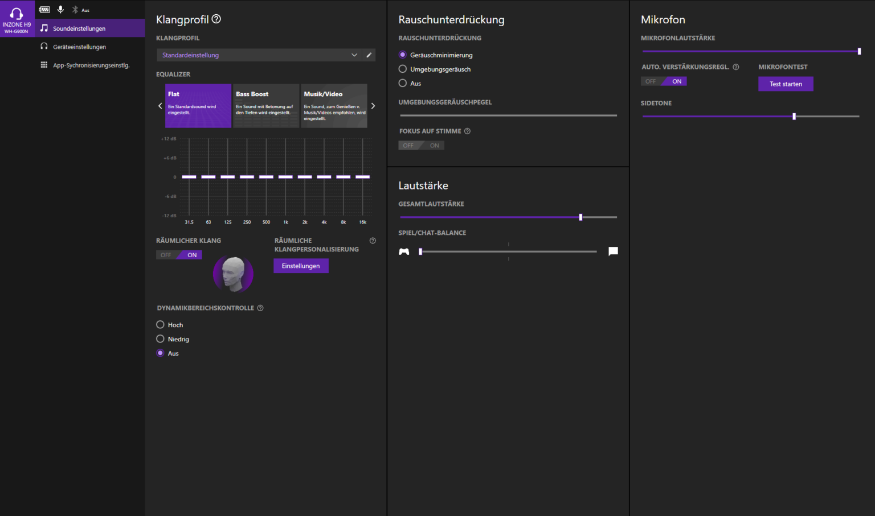Viewport: 875px width, 516px height.
Task: Select the Umgebungsgeräusch radio option
Action: click(403, 69)
